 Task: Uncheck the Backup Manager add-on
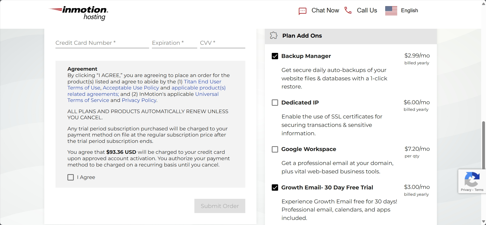275,56
